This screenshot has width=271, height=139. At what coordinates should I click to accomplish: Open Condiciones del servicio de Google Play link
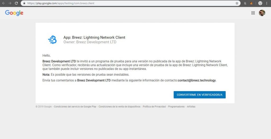point(75,107)
